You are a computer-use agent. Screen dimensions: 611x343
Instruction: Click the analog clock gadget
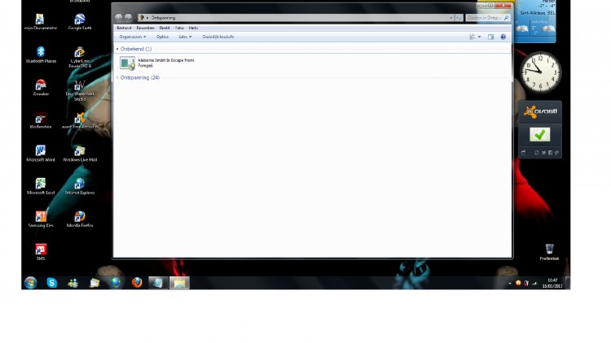[x=540, y=72]
